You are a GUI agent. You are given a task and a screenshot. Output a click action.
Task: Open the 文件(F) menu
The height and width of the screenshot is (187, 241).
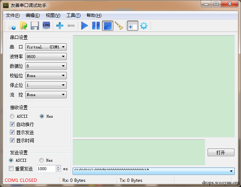(13, 15)
